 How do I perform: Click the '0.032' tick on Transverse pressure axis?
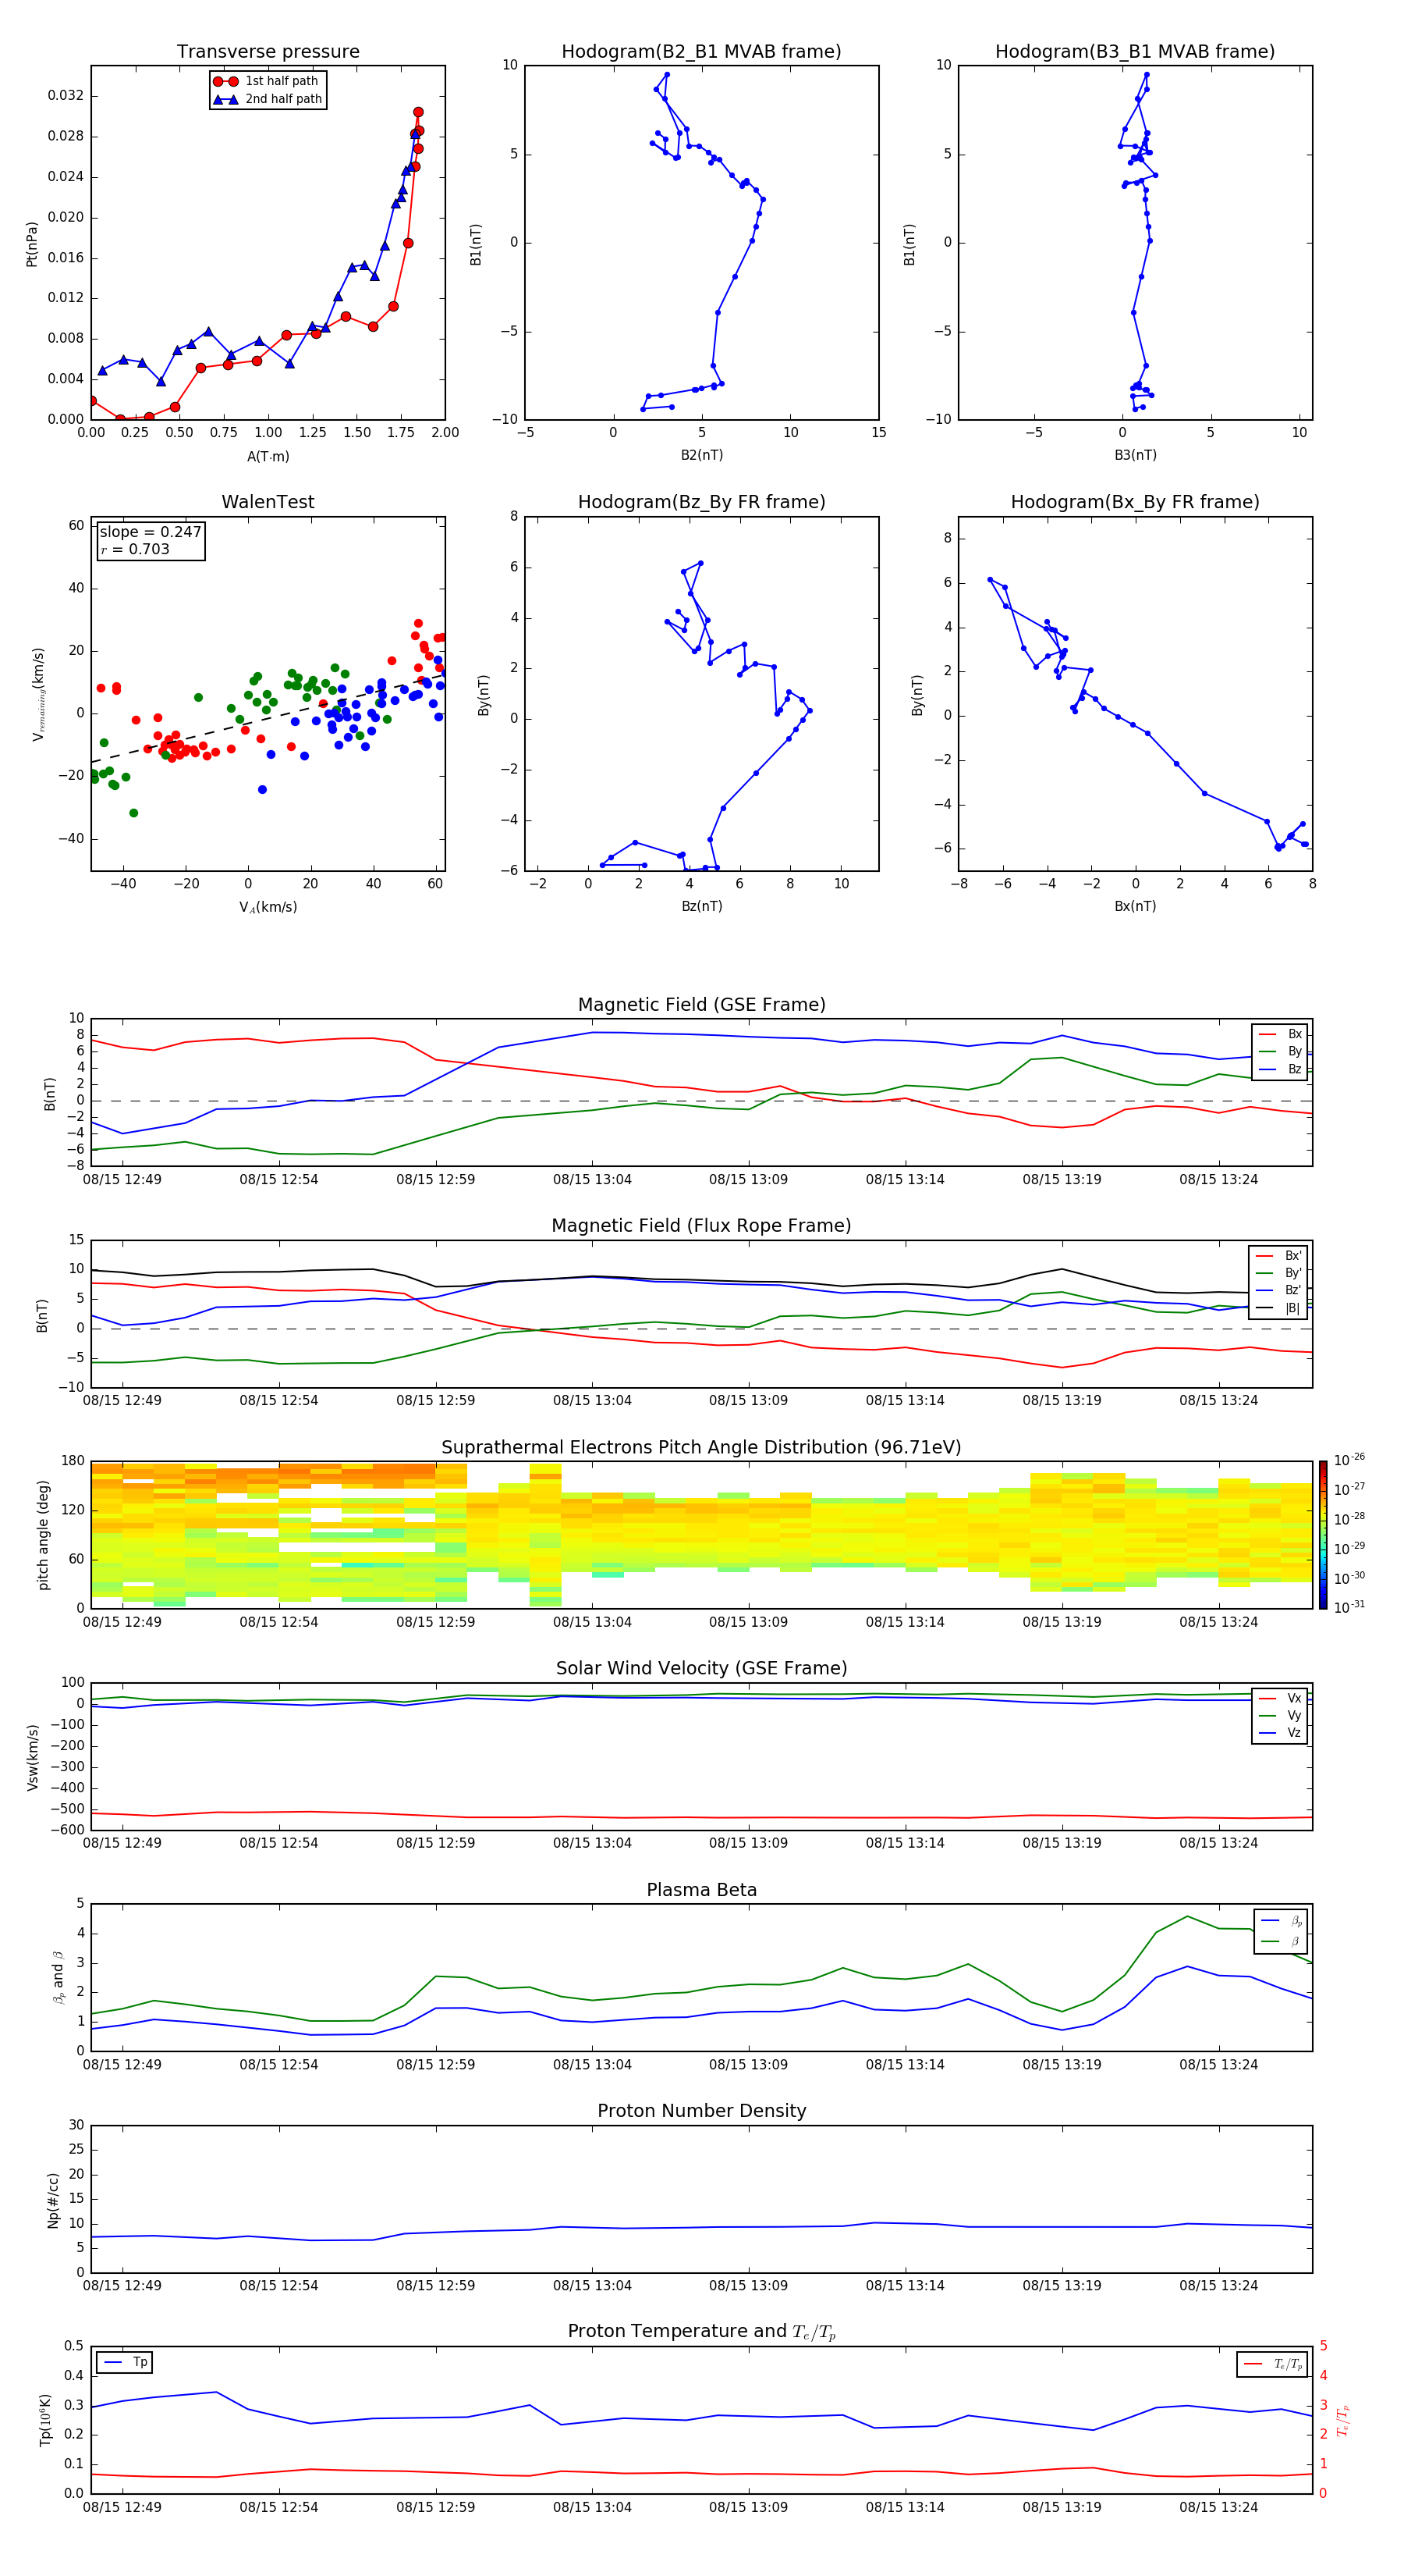click(x=65, y=96)
